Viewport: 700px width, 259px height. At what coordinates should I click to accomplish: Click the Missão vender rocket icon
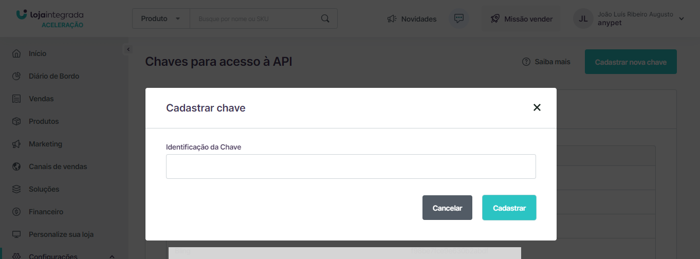point(495,19)
